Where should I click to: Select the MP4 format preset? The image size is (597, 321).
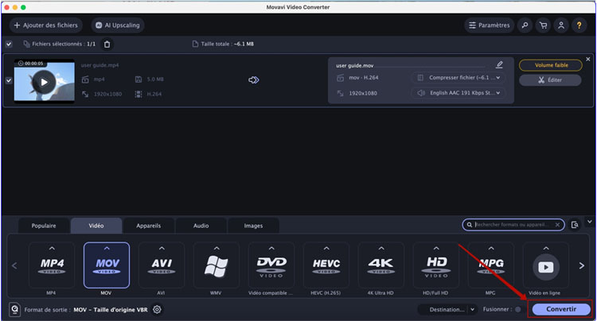tap(51, 265)
